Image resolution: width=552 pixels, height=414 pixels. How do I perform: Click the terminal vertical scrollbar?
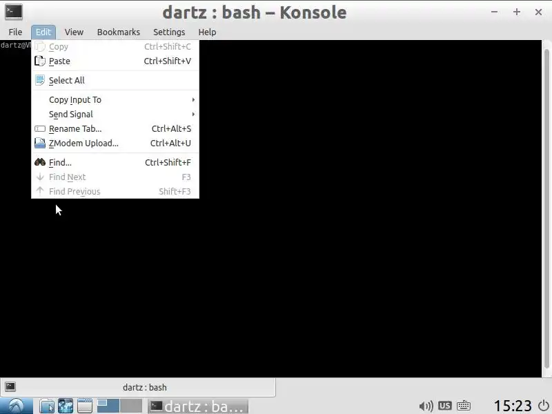coord(546,208)
